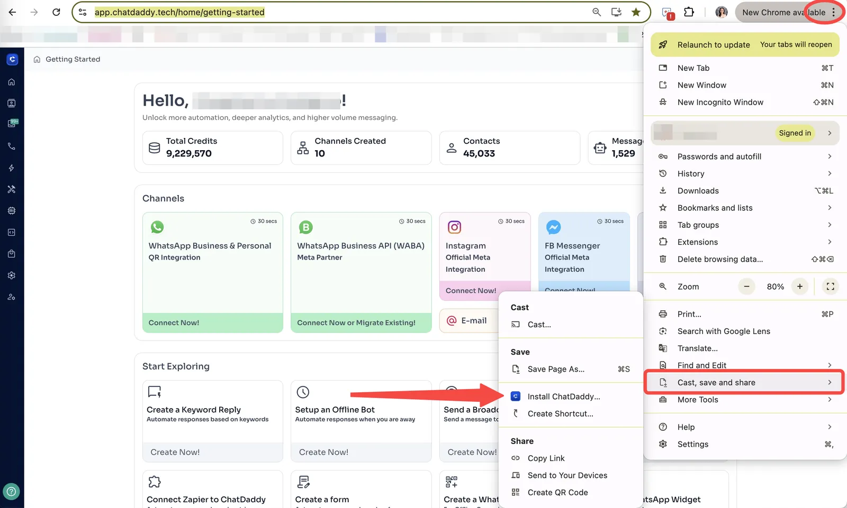Choose Save Page As... option
Image resolution: width=847 pixels, height=508 pixels.
(556, 369)
